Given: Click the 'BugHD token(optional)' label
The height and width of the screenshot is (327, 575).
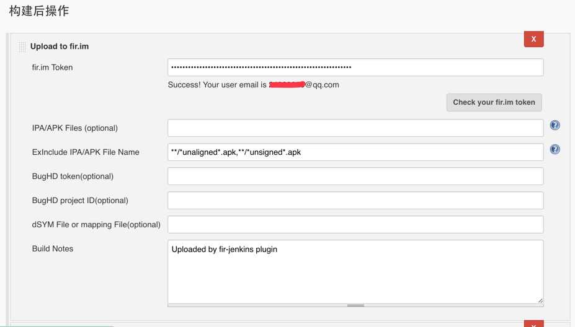Looking at the screenshot, I should coord(73,177).
